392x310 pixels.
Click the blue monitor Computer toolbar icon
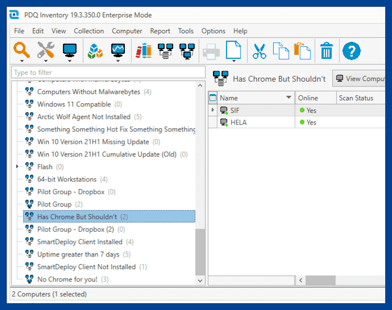[69, 50]
